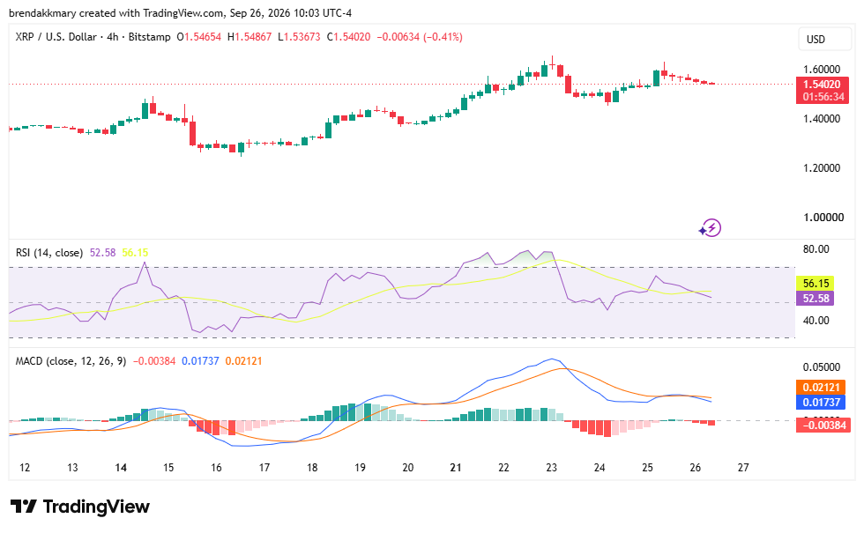
Task: Click the TradingView logo
Action: pyautogui.click(x=80, y=507)
